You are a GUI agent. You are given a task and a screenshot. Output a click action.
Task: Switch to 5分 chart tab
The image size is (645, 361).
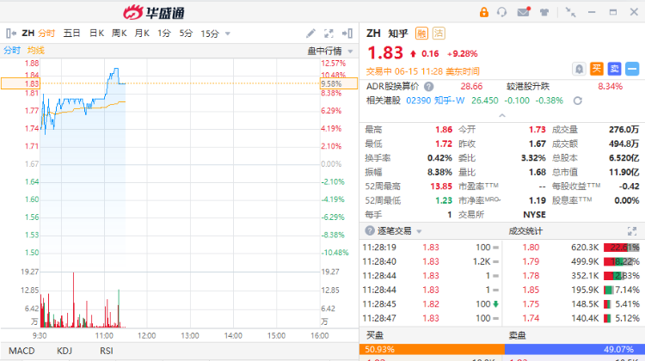coord(186,34)
